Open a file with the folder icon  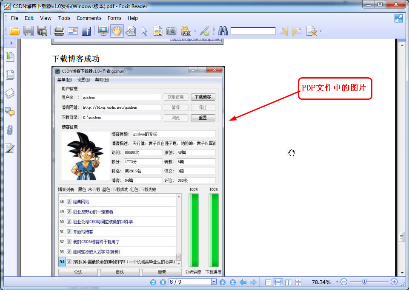click(x=14, y=31)
